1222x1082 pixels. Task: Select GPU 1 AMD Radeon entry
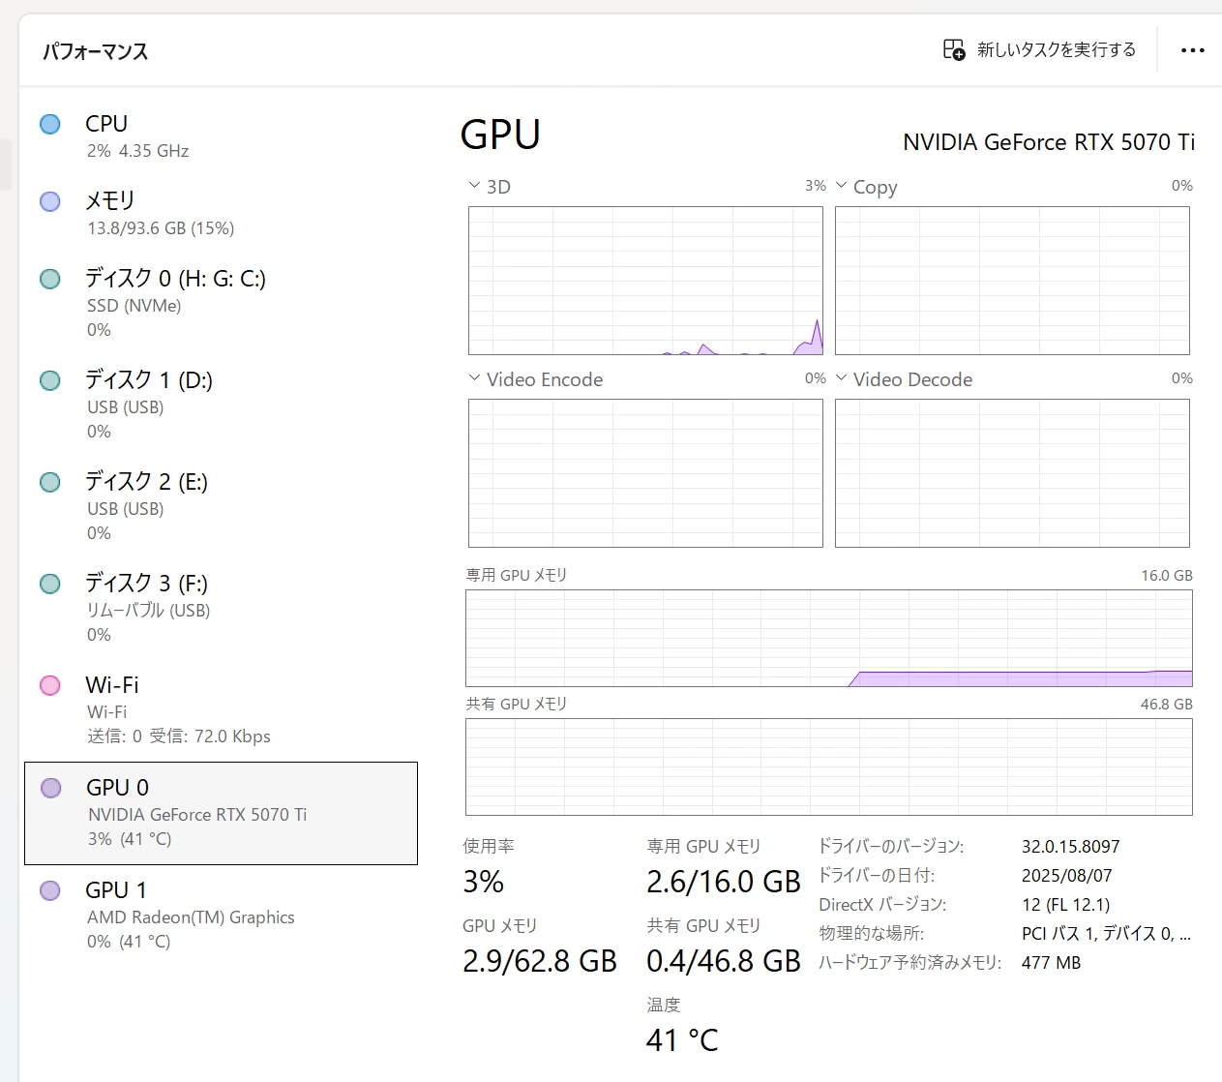click(x=221, y=915)
